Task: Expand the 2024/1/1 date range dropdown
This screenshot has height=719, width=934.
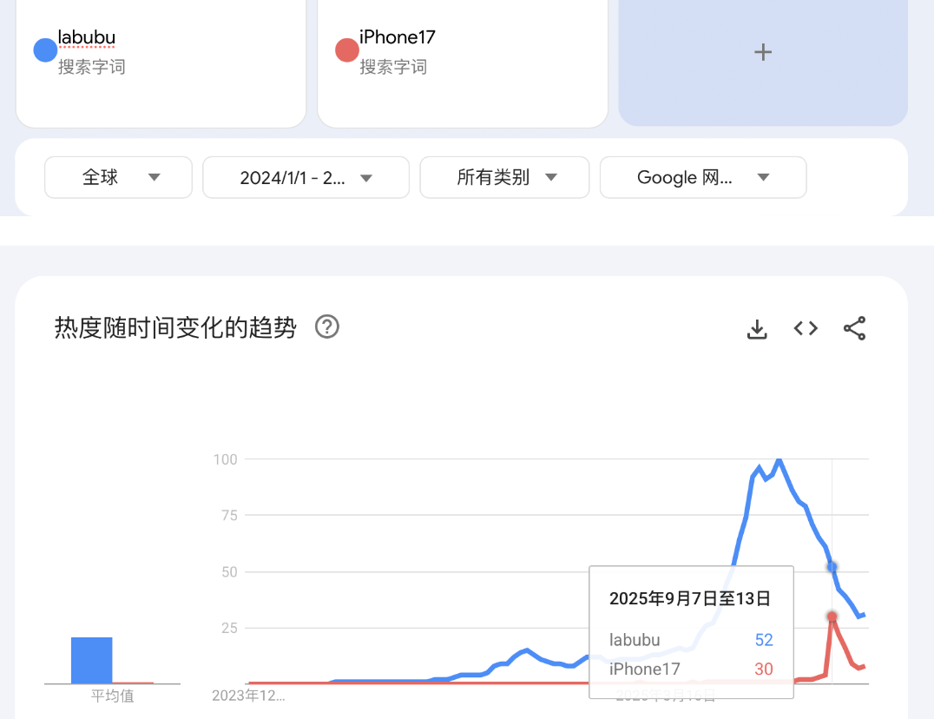Action: 306,177
